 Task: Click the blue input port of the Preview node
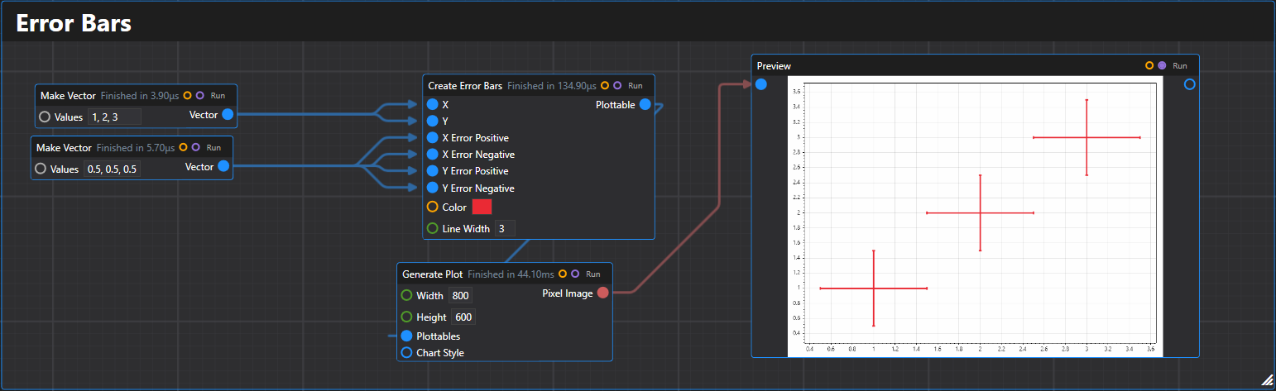tap(761, 84)
